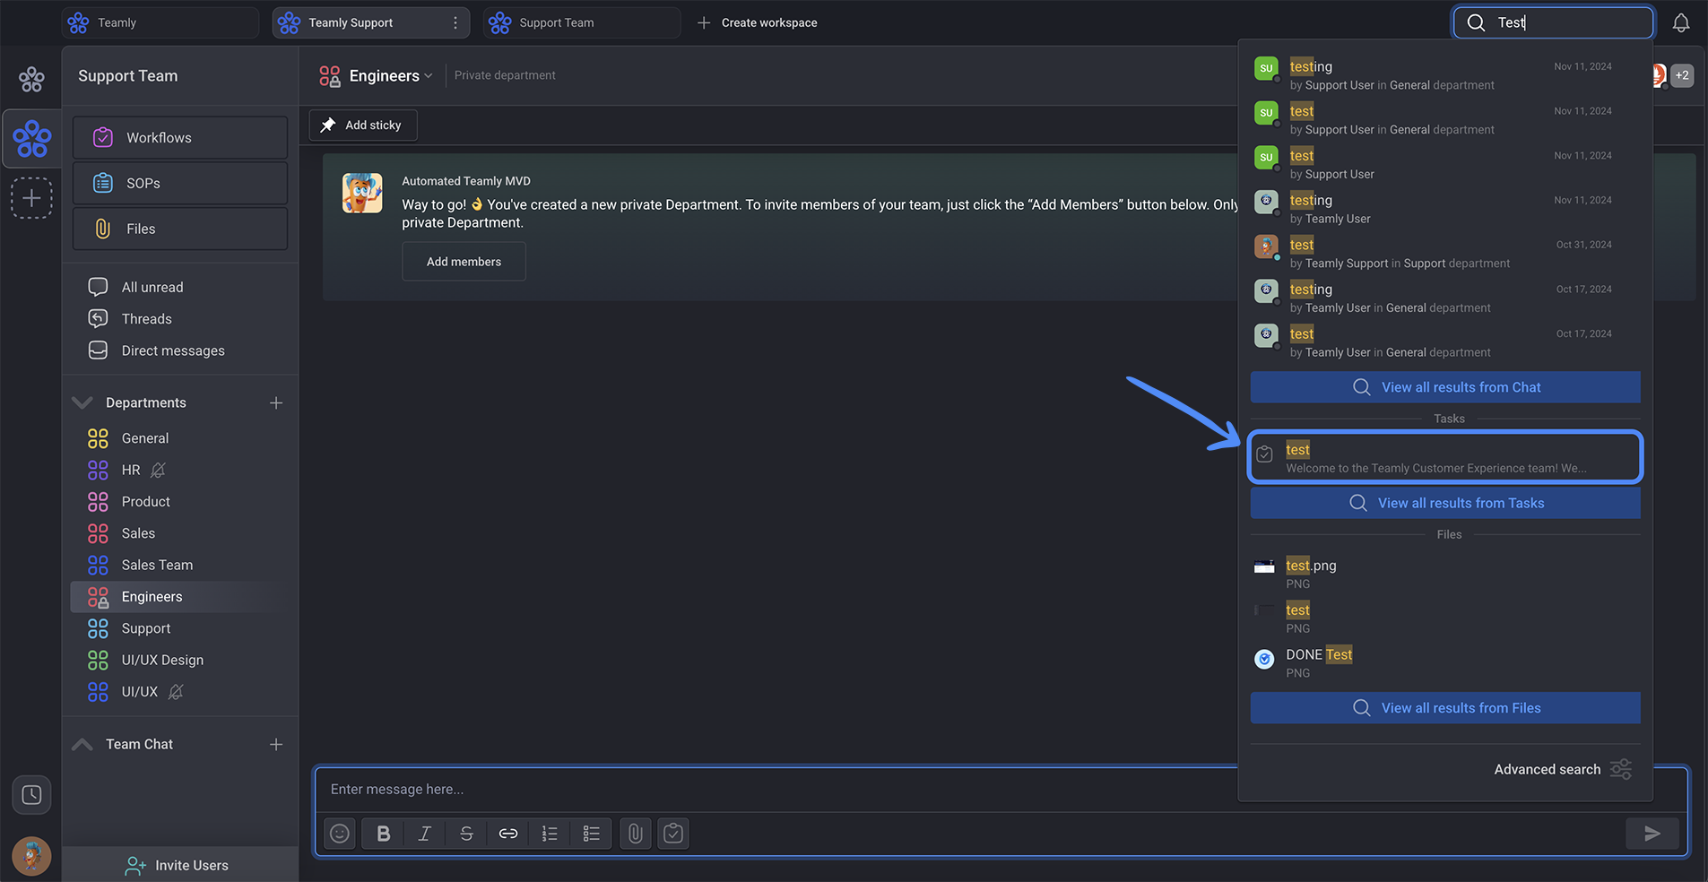Open Advanced search
Image resolution: width=1708 pixels, height=882 pixels.
point(1547,769)
